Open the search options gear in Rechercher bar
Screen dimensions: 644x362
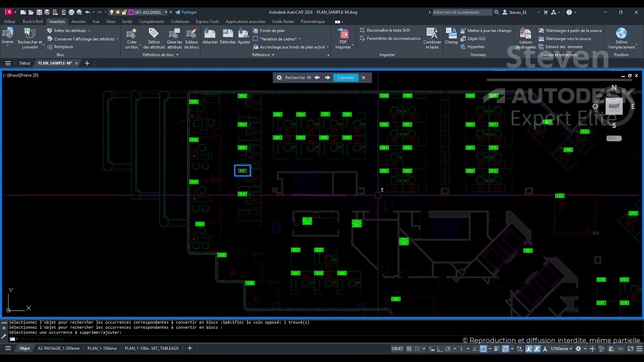click(x=279, y=77)
